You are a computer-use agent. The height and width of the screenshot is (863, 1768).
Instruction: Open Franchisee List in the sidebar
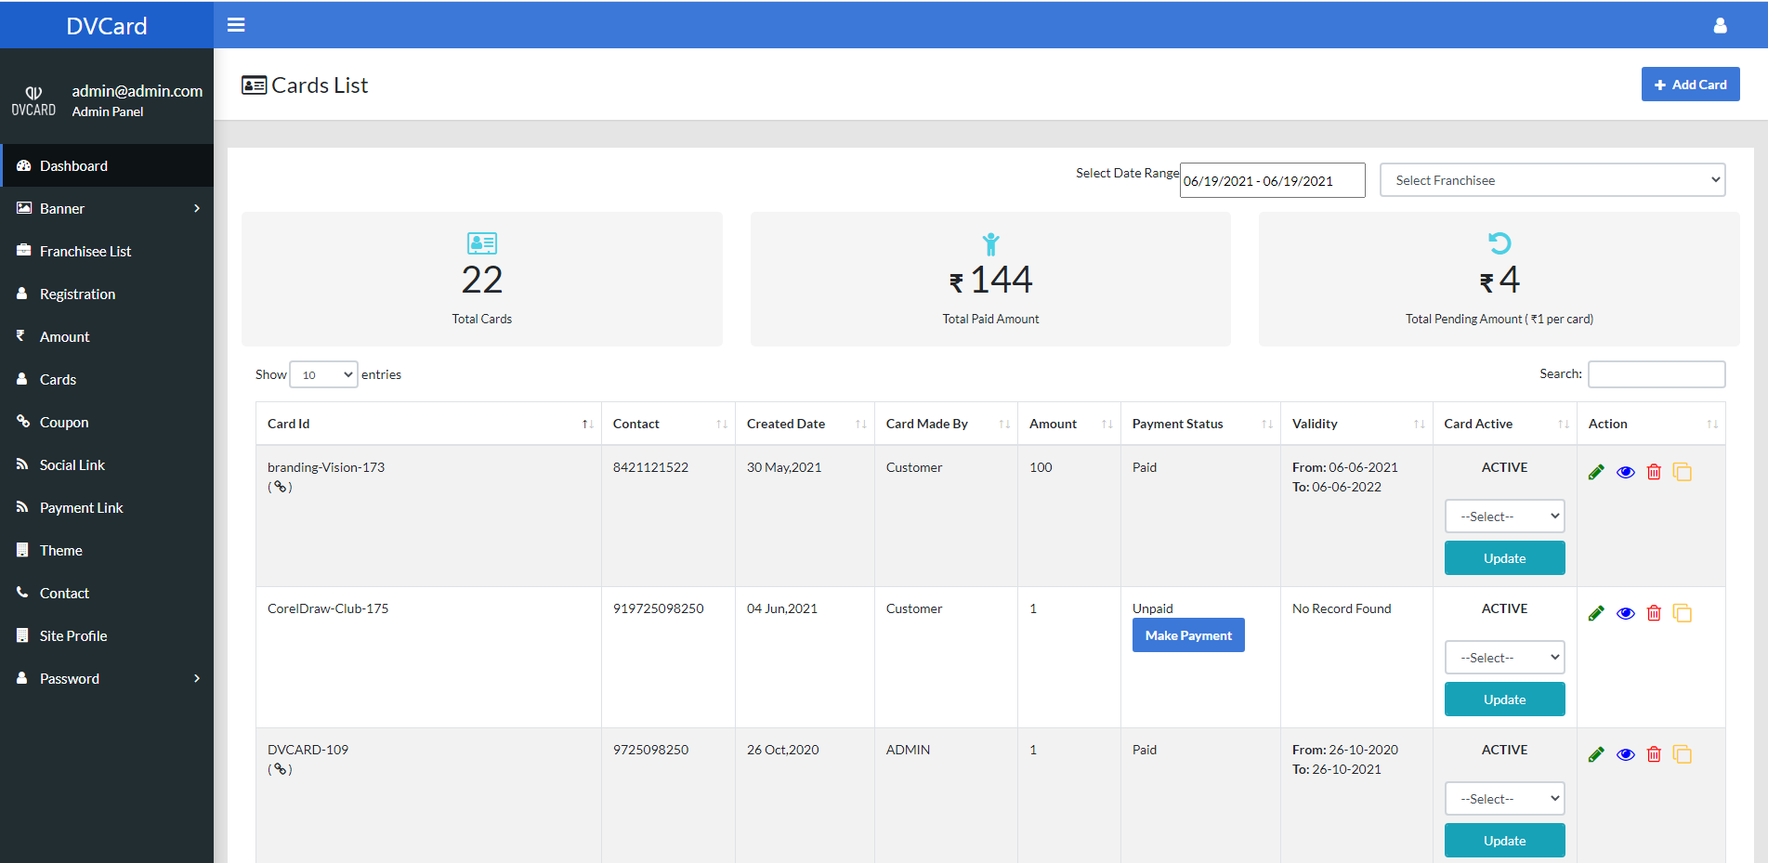click(x=107, y=251)
